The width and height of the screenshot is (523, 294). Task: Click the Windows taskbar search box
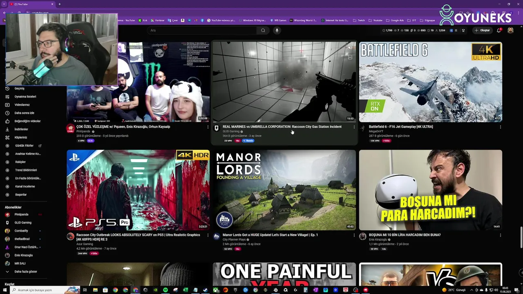(x=45, y=290)
